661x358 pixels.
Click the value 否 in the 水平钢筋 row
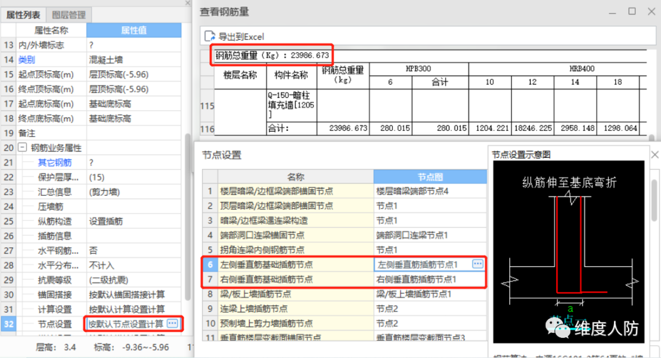tap(134, 250)
